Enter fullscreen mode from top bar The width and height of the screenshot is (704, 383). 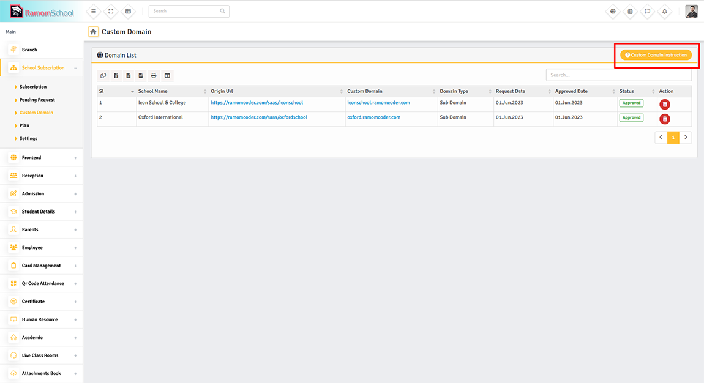point(111,12)
